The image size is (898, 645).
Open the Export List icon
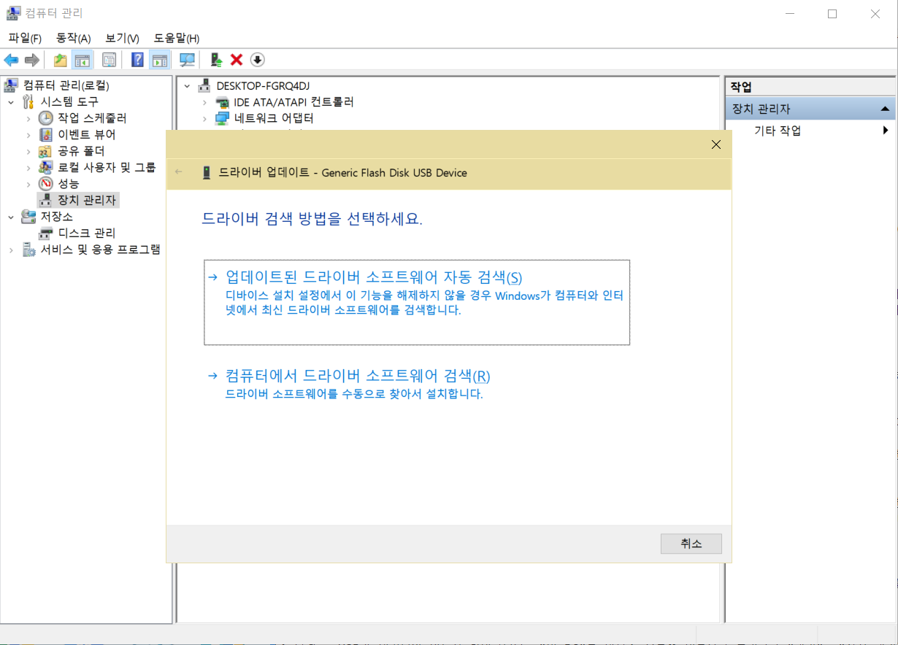[60, 59]
